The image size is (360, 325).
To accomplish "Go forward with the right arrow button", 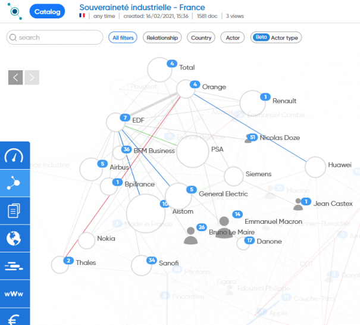I will 32,77.
